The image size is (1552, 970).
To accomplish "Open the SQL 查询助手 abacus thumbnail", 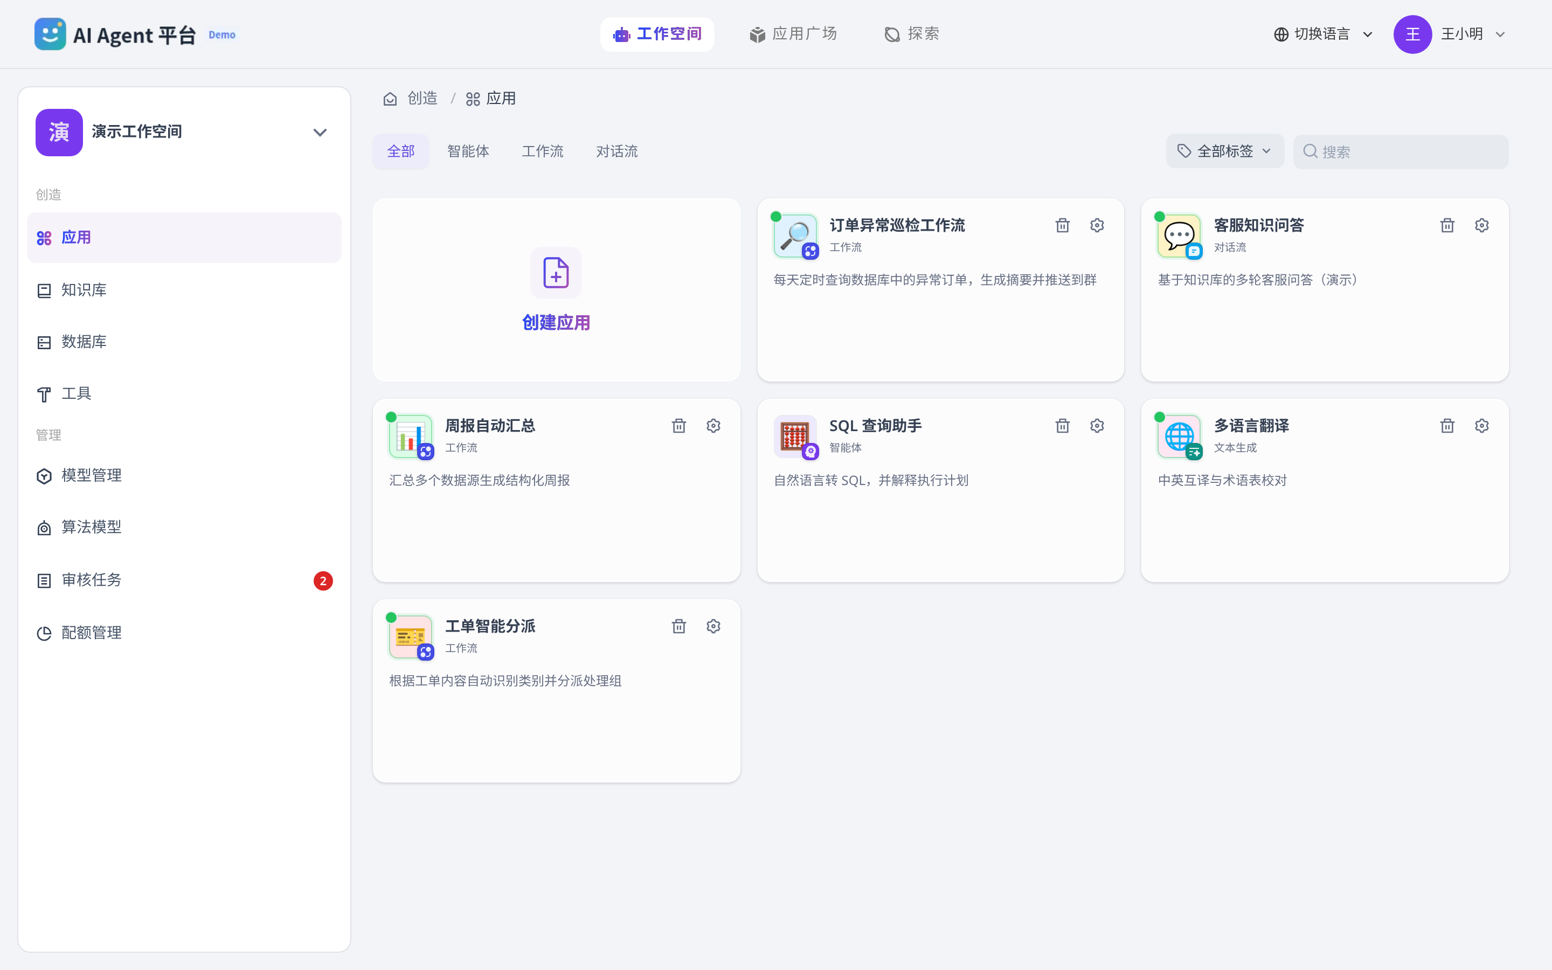I will (x=795, y=436).
